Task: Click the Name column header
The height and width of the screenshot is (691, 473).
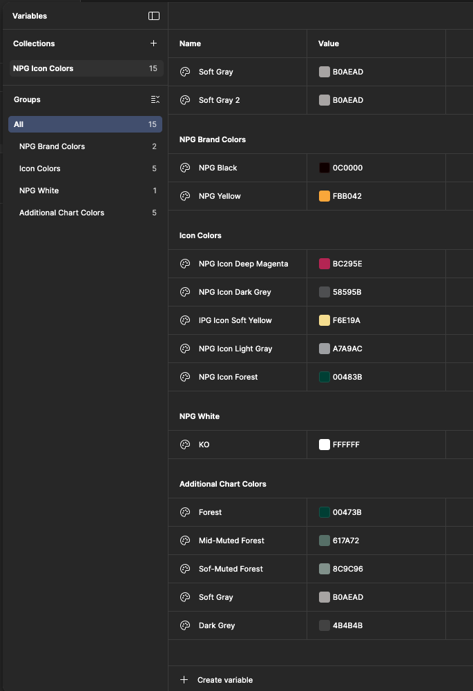Action: (x=190, y=43)
